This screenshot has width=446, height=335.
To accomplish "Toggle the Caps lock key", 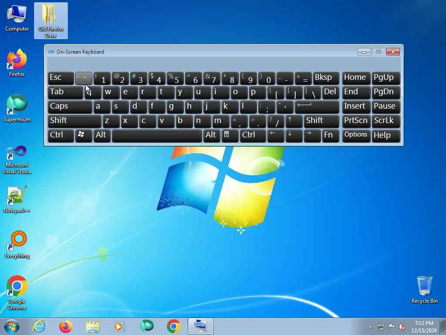I will (x=70, y=107).
